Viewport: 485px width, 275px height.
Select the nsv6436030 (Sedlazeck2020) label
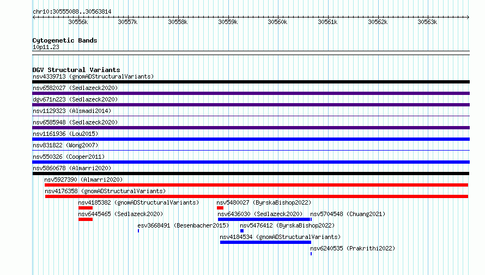[x=260, y=214]
